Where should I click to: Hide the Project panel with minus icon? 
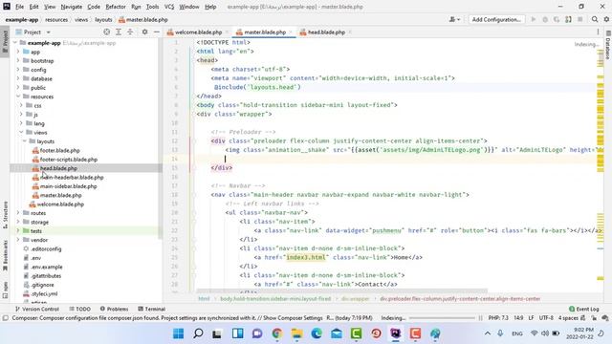(157, 32)
